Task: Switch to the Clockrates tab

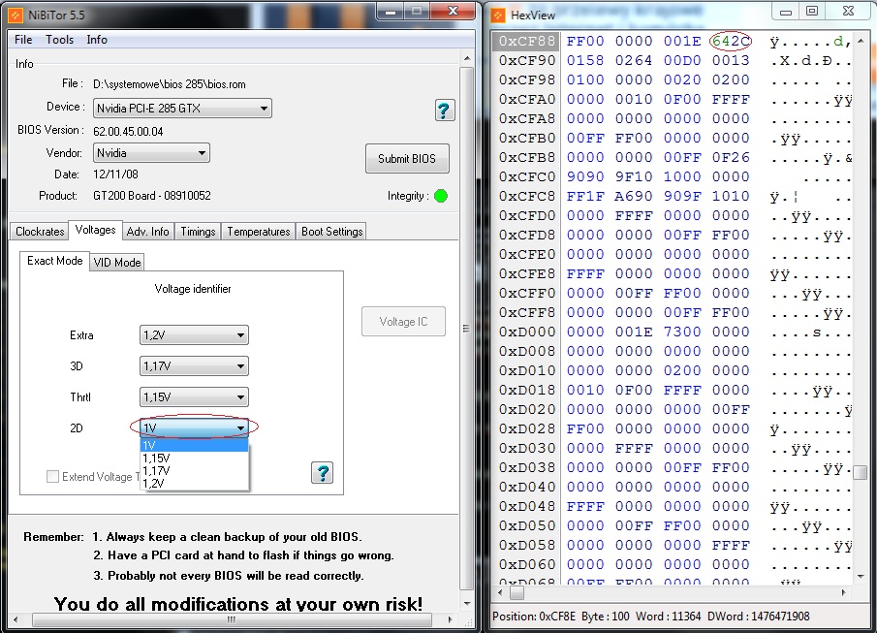Action: pos(40,231)
